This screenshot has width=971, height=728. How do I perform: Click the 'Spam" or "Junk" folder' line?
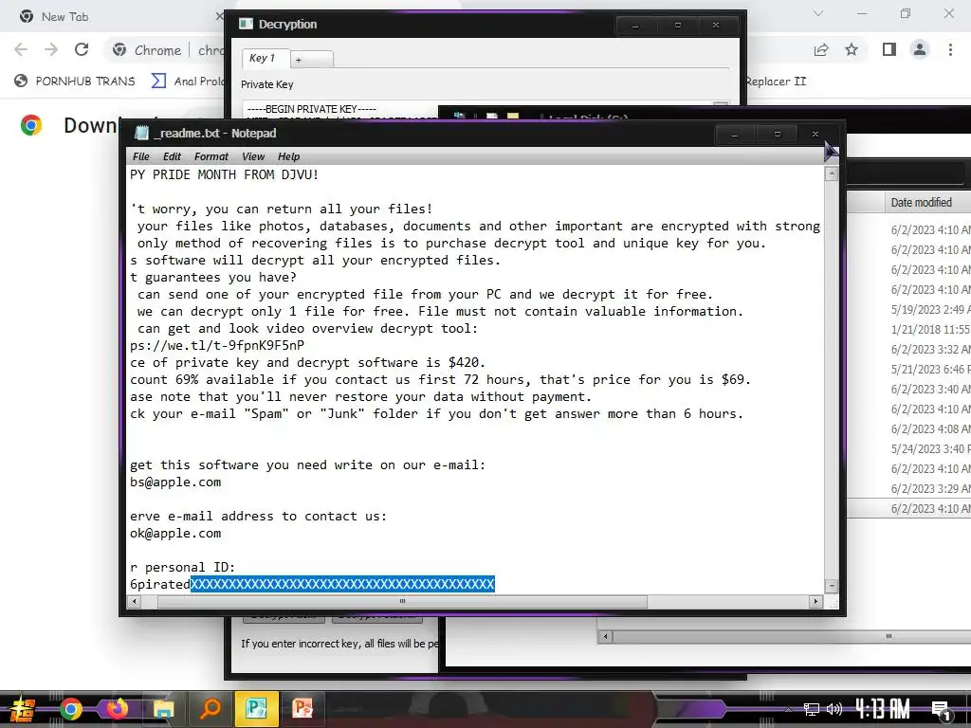[436, 413]
